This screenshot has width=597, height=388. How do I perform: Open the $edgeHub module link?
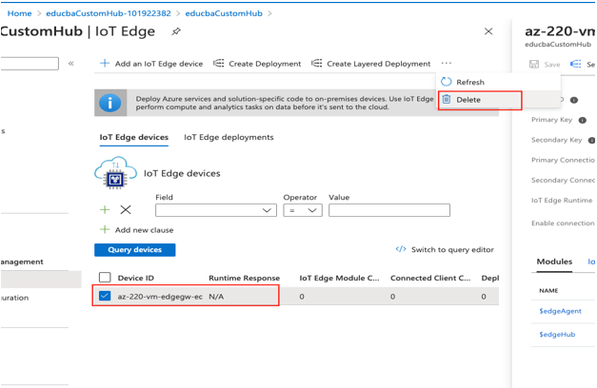557,335
